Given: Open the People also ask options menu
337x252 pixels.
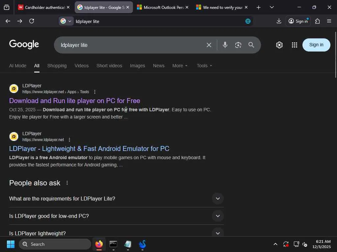Looking at the screenshot, I should (67, 183).
